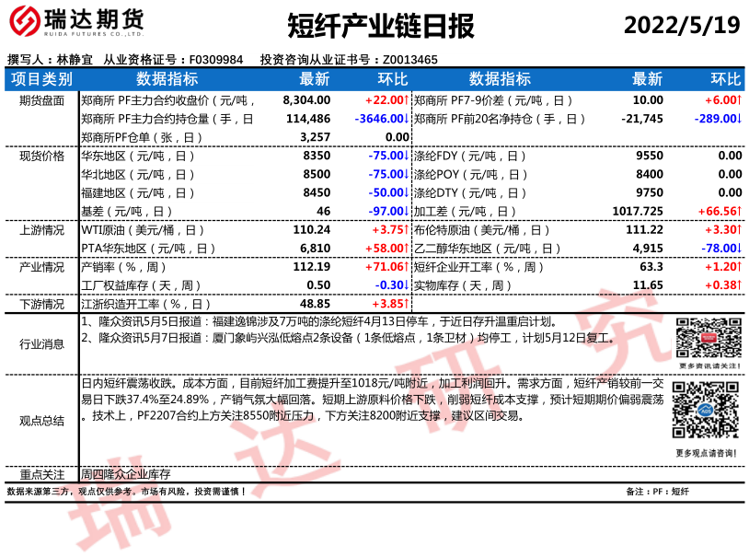This screenshot has width=749, height=557.
Task: Select the 项目类别 column header
Action: click(41, 79)
